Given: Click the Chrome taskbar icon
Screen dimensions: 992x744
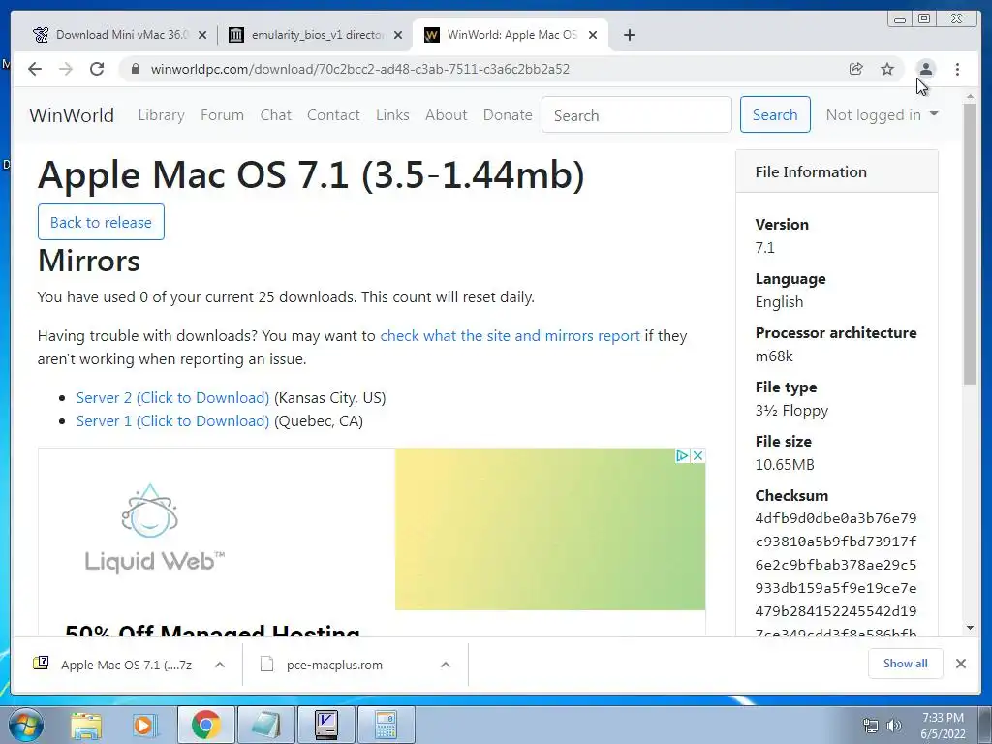Looking at the screenshot, I should click(x=205, y=725).
